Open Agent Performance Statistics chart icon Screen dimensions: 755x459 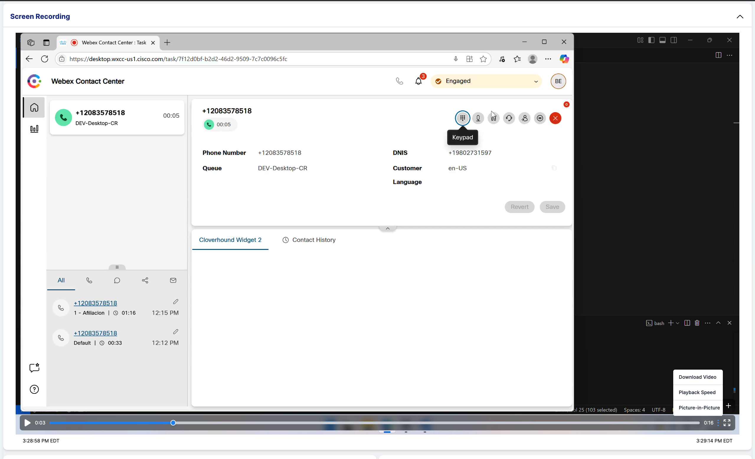click(x=34, y=129)
